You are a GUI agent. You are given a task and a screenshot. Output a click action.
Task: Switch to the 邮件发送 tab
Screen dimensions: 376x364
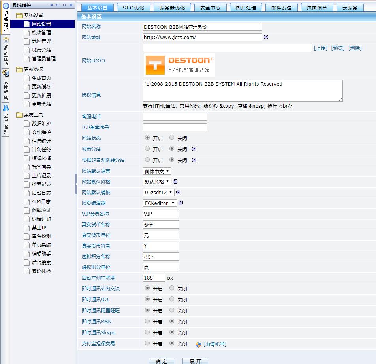point(282,8)
